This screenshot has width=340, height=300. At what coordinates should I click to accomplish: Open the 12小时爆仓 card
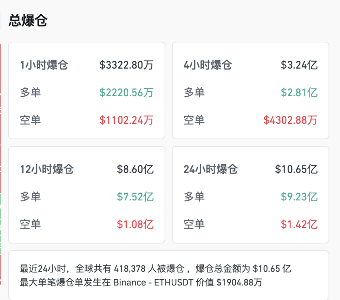87,195
